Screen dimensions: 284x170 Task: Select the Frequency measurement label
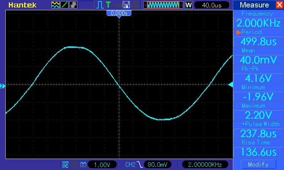(257, 14)
